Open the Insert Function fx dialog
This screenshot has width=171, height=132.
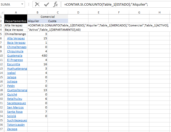pos(55,4)
